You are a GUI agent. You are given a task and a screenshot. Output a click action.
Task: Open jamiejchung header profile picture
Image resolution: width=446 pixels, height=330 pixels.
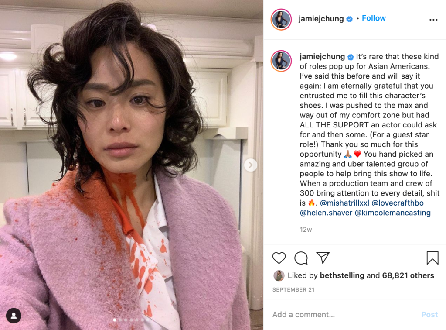coord(281,19)
